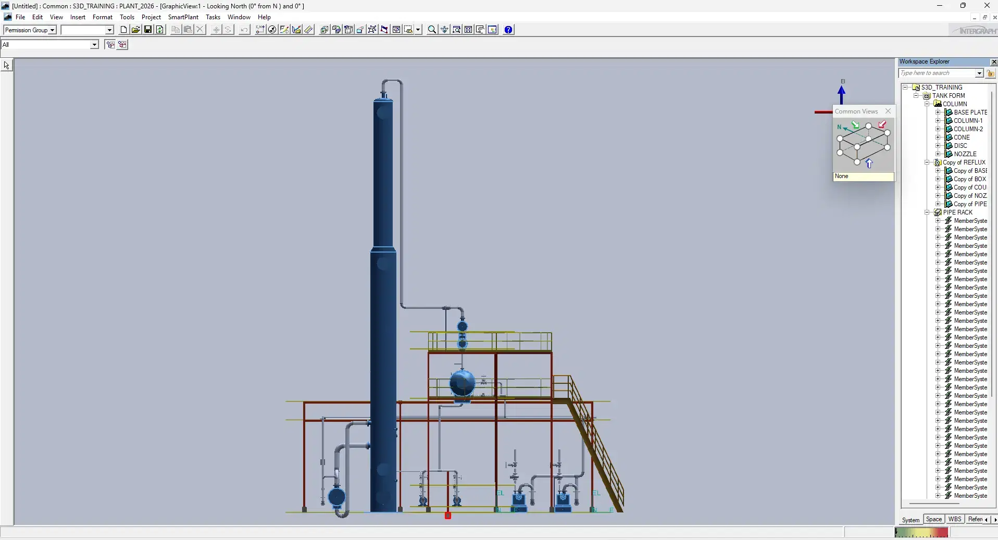The image size is (998, 540).
Task: Click the Copy icon in toolbar
Action: tap(176, 30)
